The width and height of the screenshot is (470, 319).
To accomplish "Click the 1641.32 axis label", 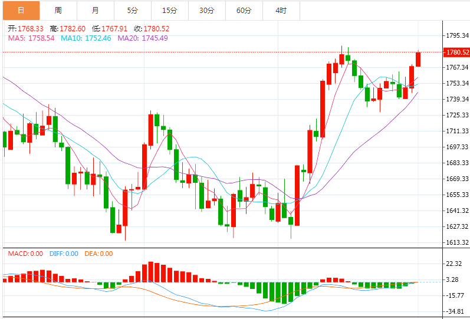I will [x=458, y=211].
